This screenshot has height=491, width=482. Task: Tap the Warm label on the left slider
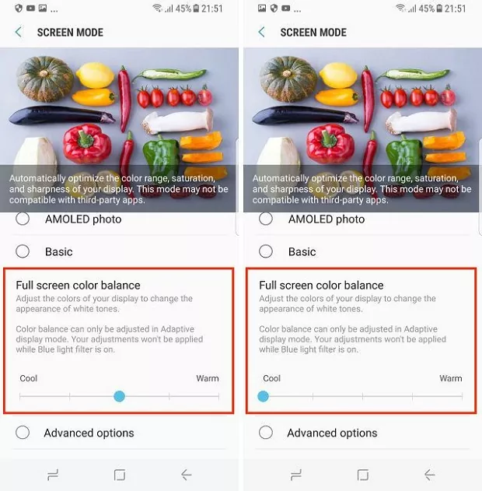coord(208,378)
